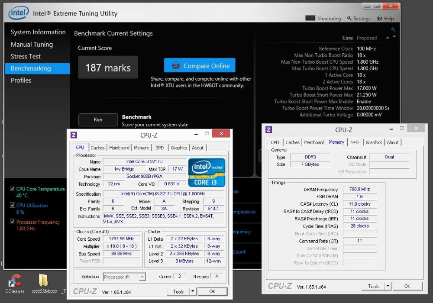Open Tools dropdown arrow in Memory window
Screen dimensions: 433x303
388,286
